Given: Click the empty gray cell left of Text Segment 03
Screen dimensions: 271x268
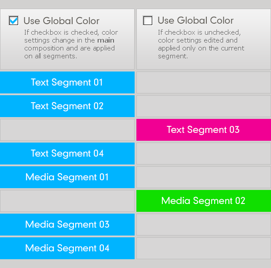Looking at the screenshot, I should (x=67, y=130).
